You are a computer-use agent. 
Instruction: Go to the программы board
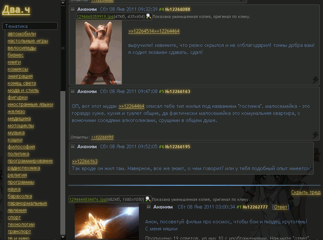click(x=21, y=182)
